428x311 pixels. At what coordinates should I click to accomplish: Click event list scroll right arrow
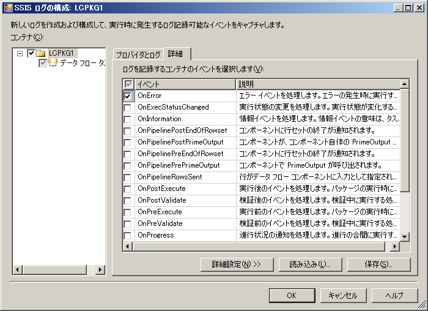point(395,247)
